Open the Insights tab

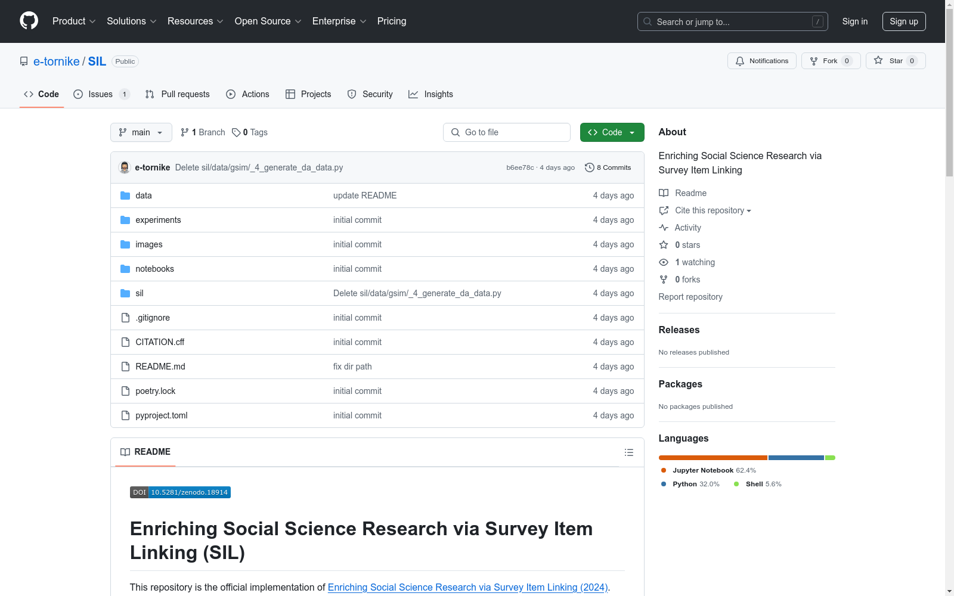(430, 94)
